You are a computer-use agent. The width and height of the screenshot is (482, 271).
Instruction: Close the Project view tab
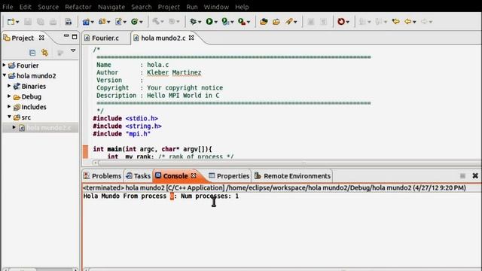pos(41,38)
